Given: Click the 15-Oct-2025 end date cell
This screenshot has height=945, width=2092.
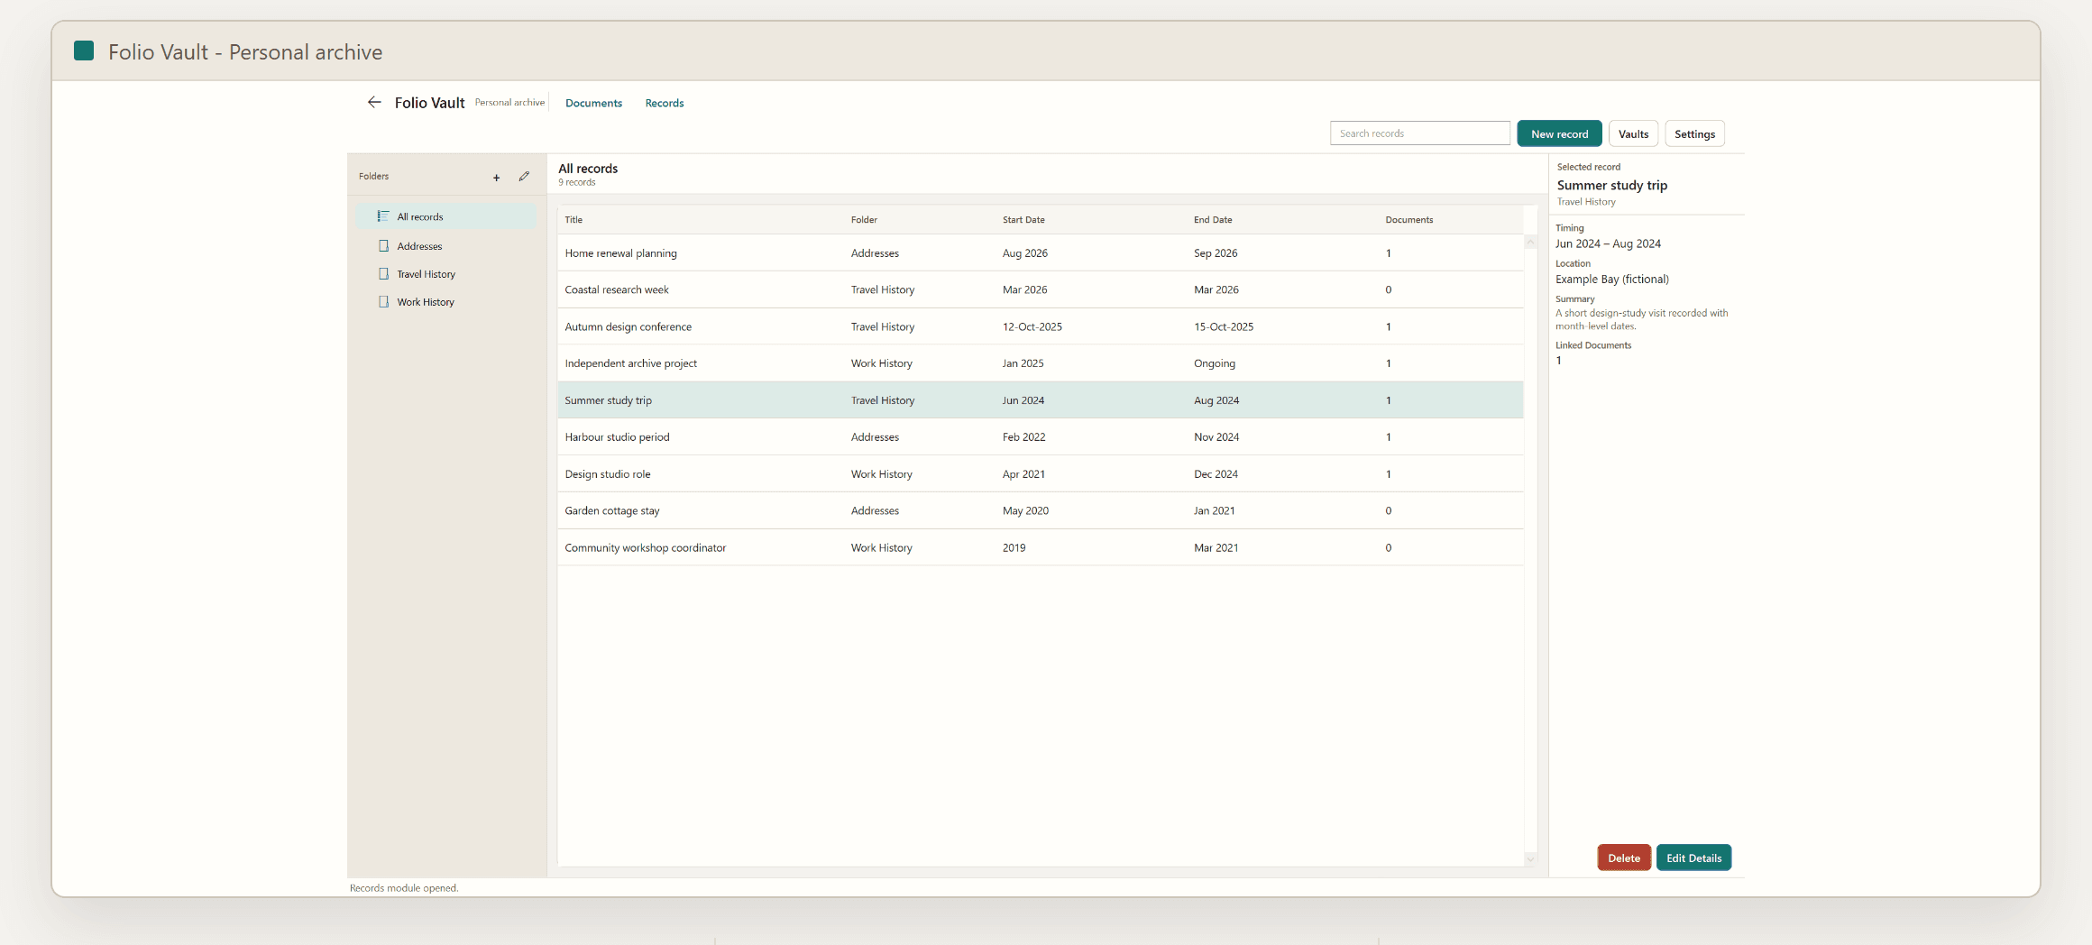Looking at the screenshot, I should coord(1223,326).
